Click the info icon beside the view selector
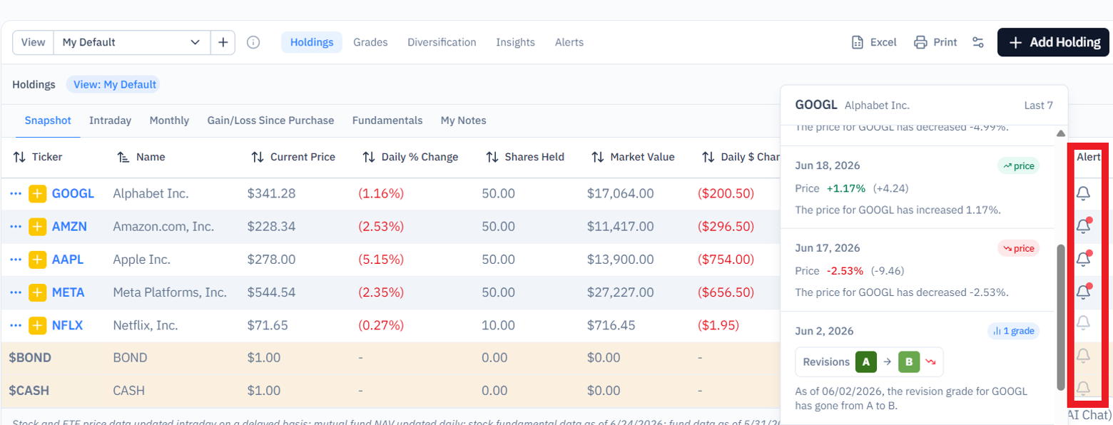 (x=253, y=42)
